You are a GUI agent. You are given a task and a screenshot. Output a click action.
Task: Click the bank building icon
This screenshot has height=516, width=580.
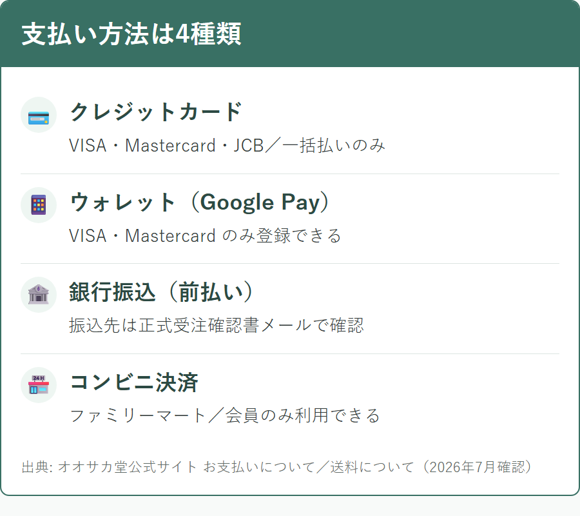[x=39, y=295]
